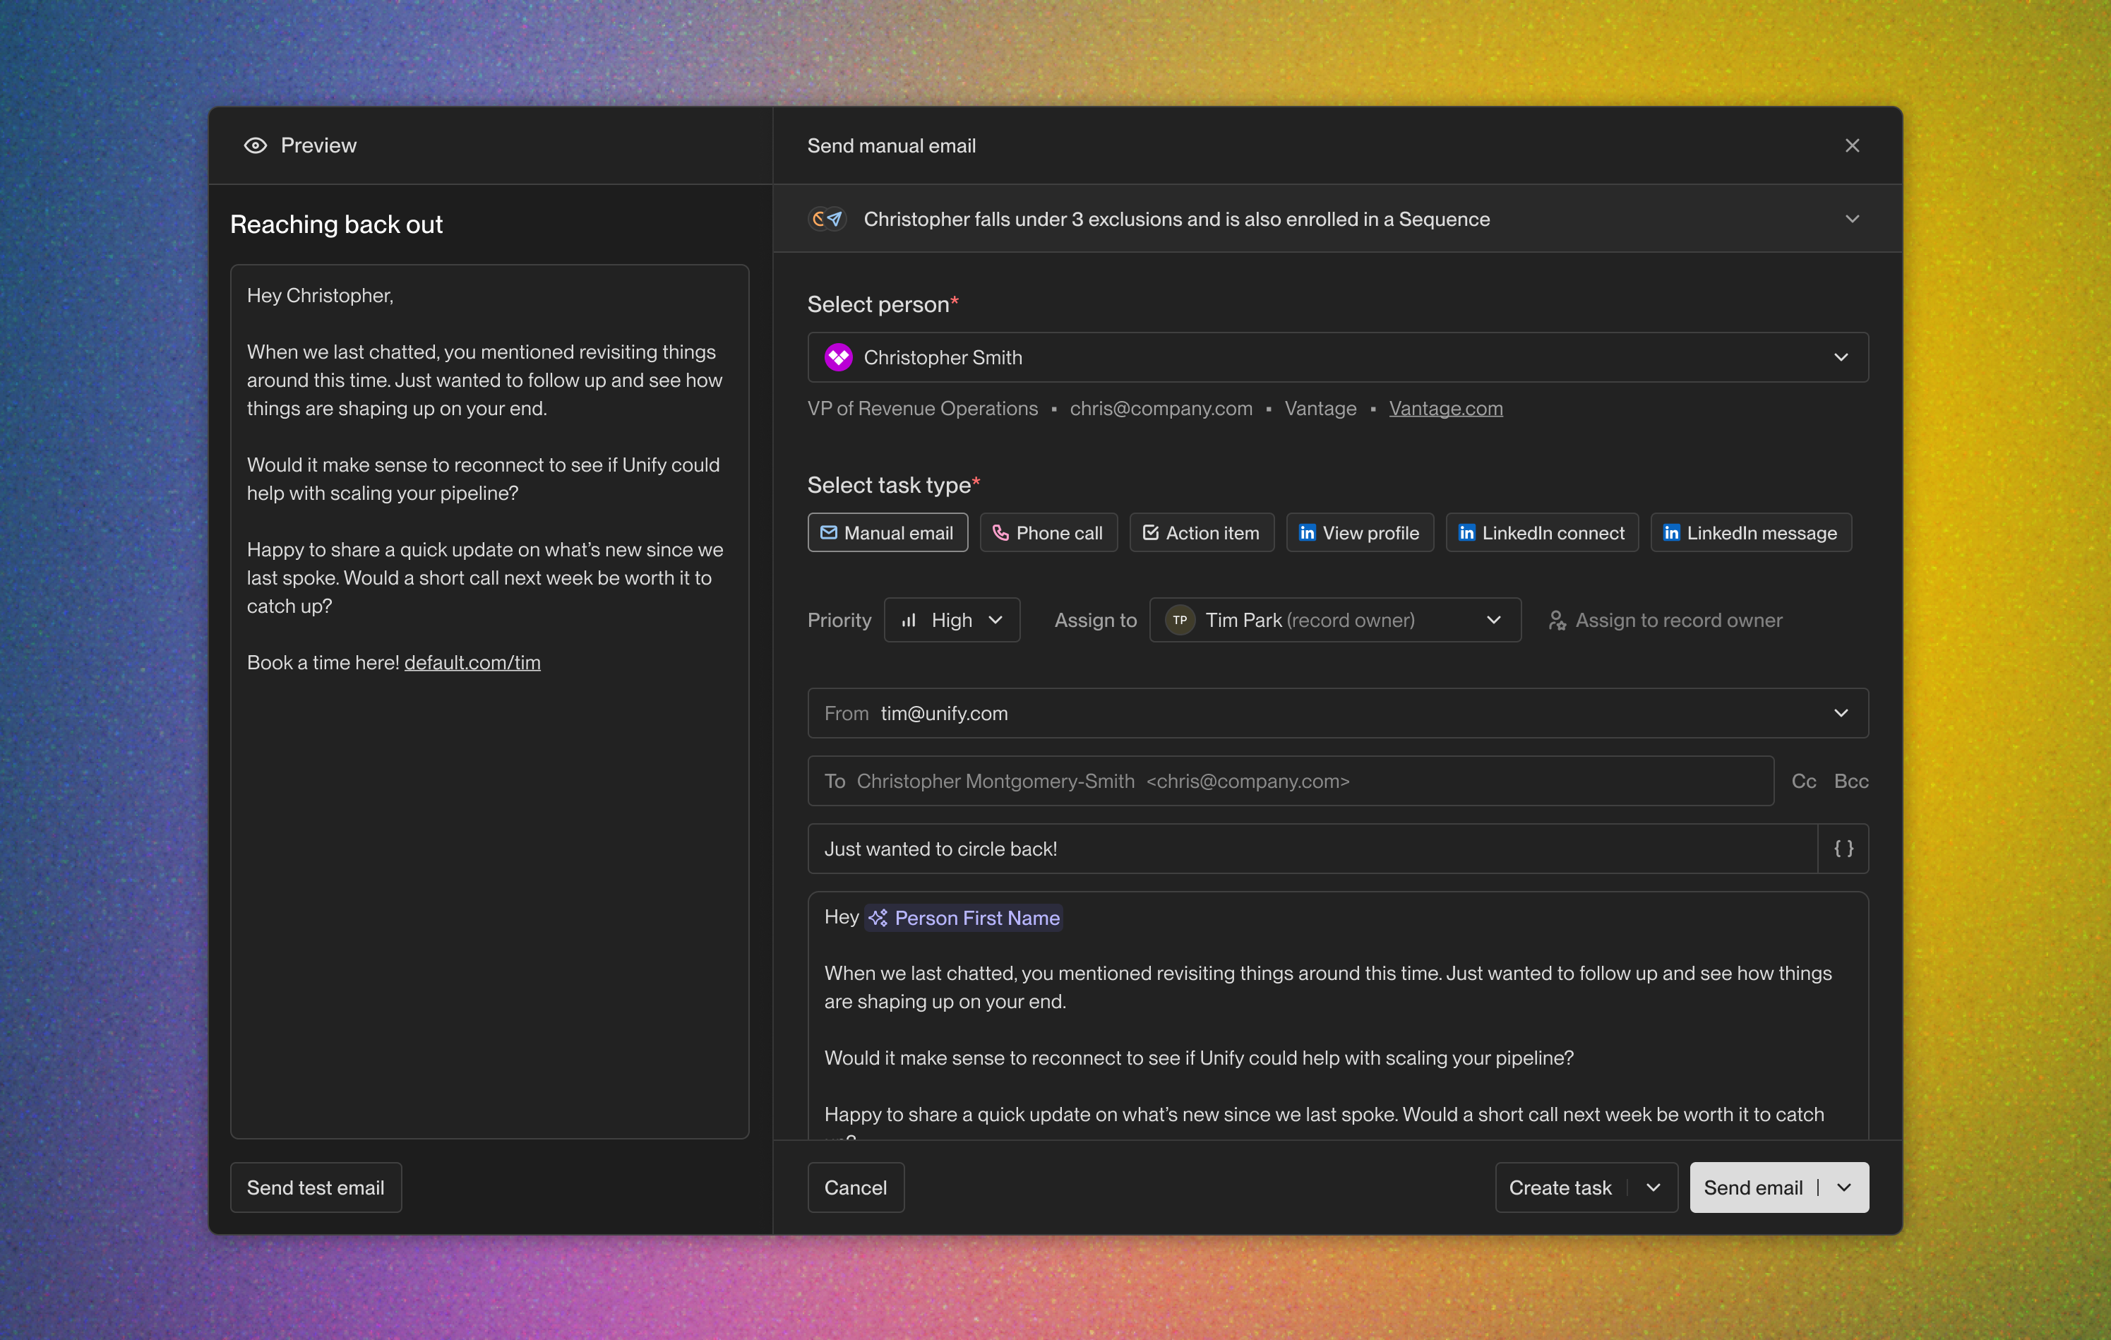Select the Phone call task type
The height and width of the screenshot is (1340, 2111).
pos(1048,532)
